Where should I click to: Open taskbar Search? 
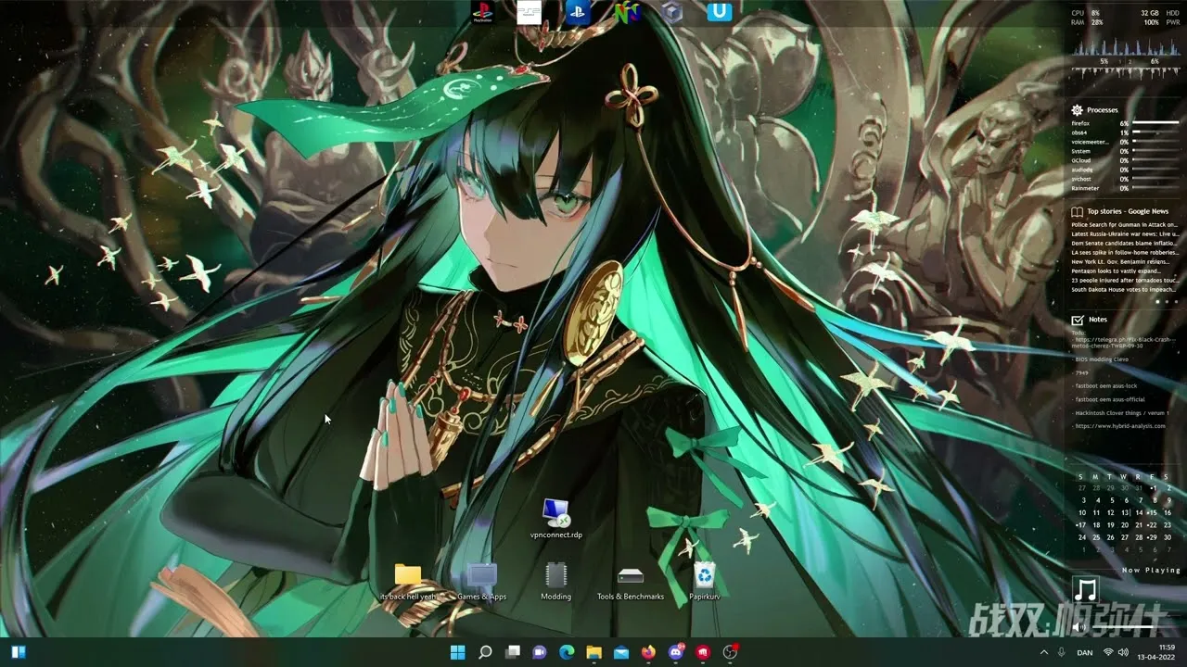click(485, 652)
